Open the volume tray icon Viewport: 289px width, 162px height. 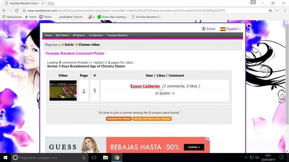[257, 157]
